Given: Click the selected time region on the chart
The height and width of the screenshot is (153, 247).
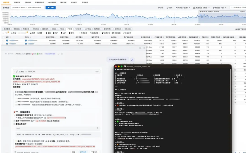Looking at the screenshot, I should [x=222, y=18].
